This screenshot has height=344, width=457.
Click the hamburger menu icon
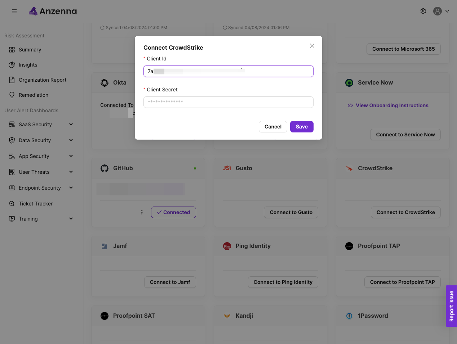click(14, 11)
